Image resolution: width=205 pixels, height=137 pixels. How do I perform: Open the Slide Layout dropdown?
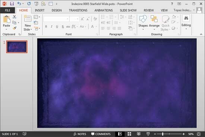click(x=37, y=17)
